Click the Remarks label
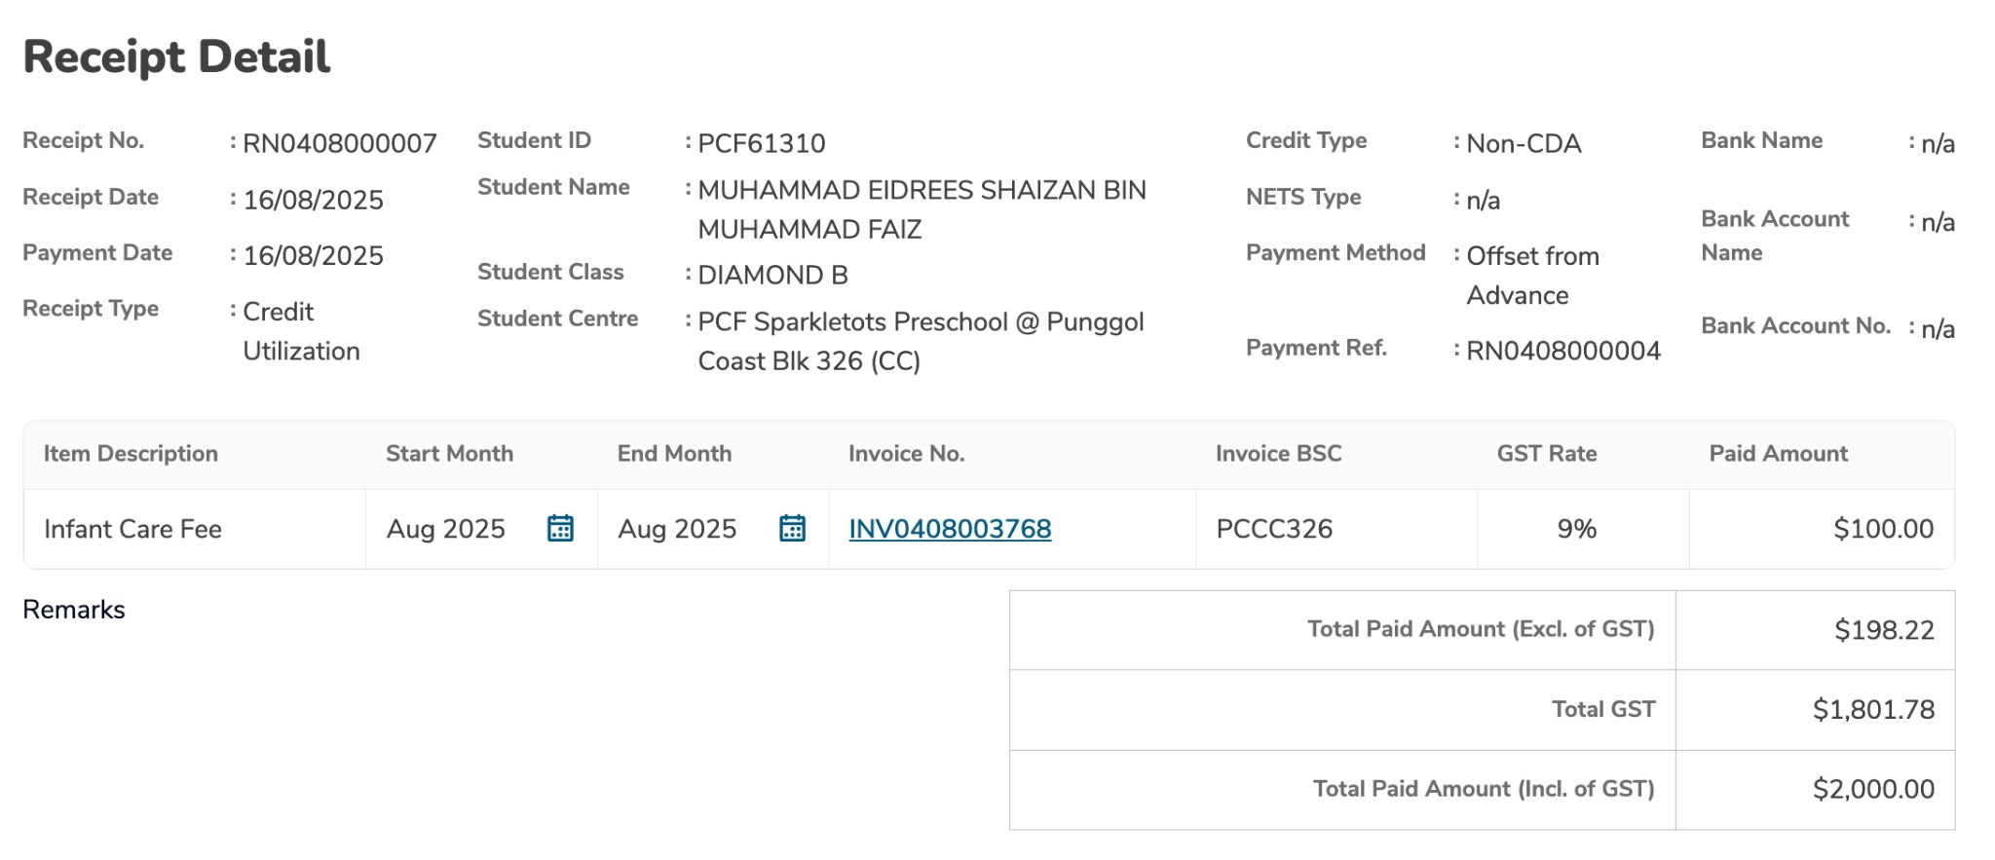The width and height of the screenshot is (1995, 860). 74,610
